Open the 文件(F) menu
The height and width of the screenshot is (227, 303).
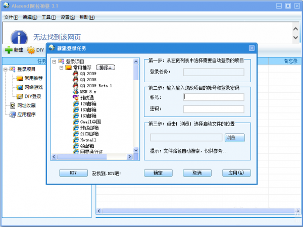point(11,17)
